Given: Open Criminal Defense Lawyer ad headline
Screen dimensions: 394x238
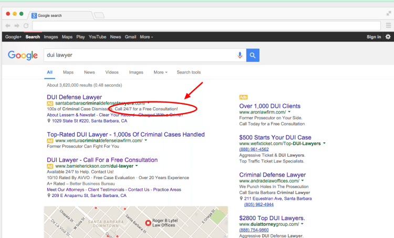Looking at the screenshot, I should pyautogui.click(x=272, y=175).
